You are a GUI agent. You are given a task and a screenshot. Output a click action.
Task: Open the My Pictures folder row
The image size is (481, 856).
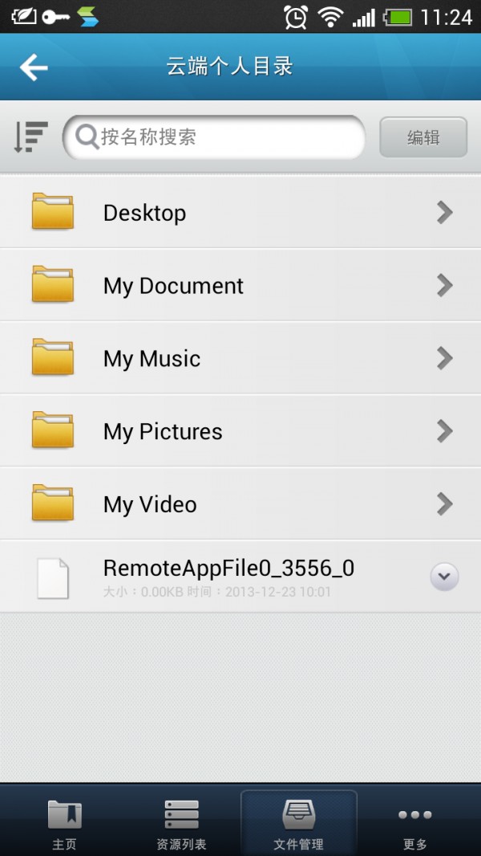click(240, 431)
